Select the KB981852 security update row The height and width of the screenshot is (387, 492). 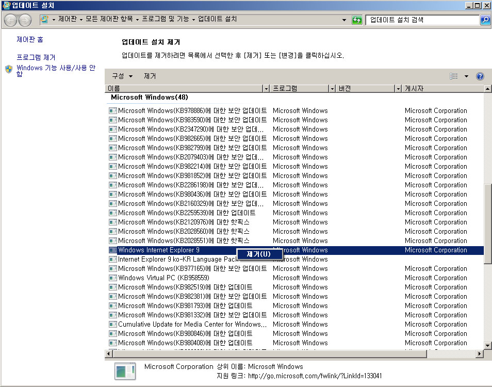pyautogui.click(x=296, y=176)
